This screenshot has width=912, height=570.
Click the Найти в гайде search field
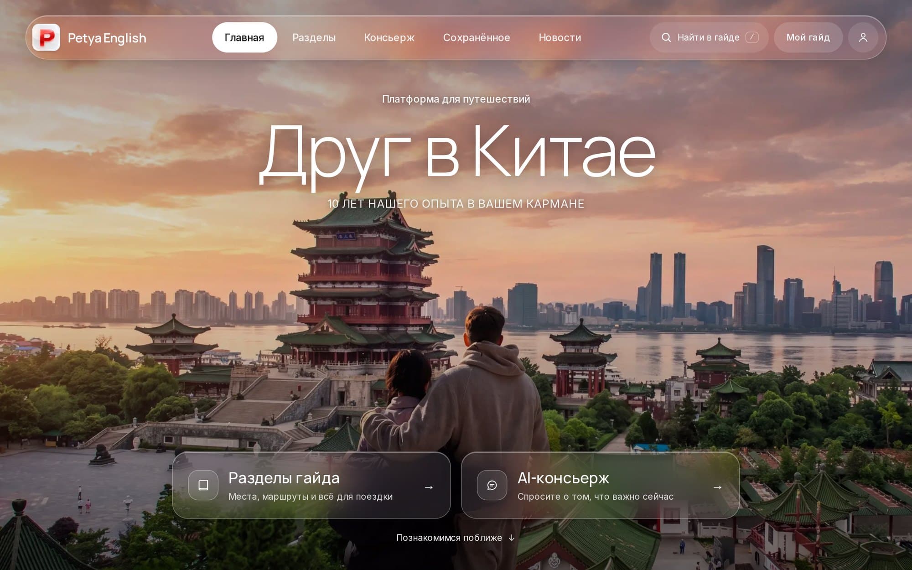point(709,37)
